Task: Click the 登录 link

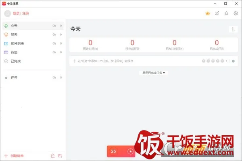Action: (16, 13)
